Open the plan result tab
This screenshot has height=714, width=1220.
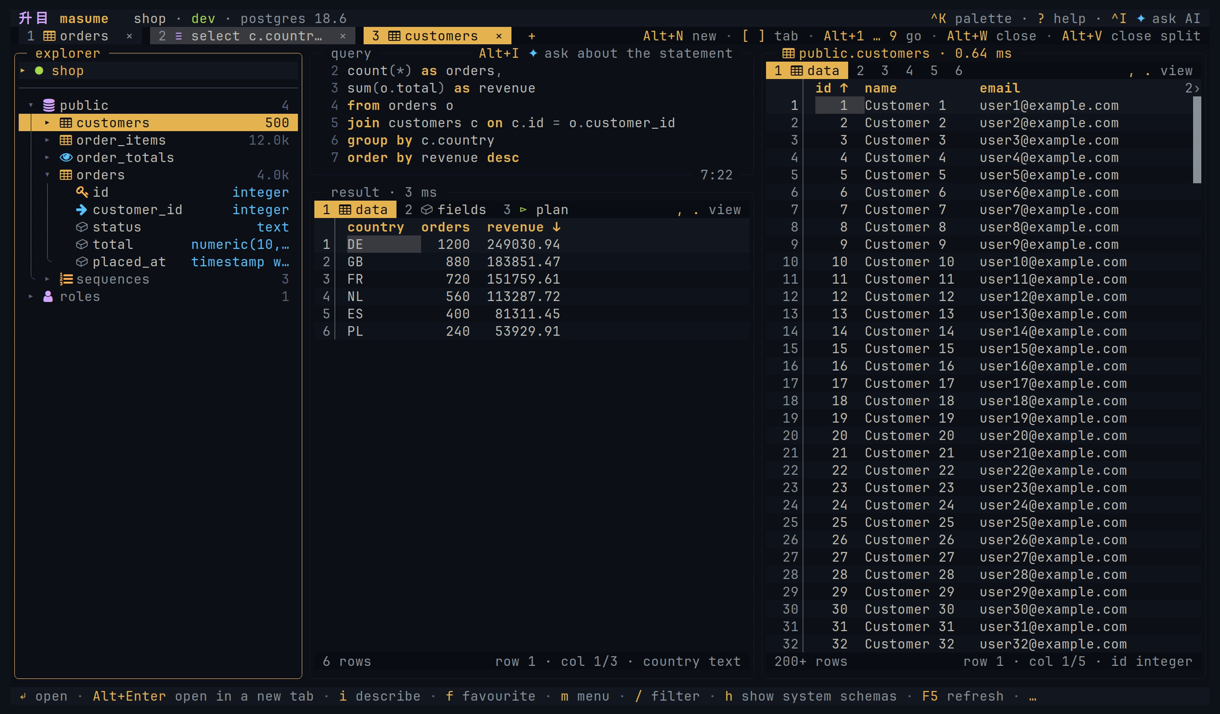(x=536, y=209)
